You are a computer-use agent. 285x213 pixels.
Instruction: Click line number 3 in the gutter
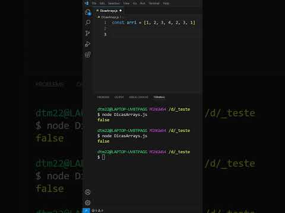click(105, 34)
